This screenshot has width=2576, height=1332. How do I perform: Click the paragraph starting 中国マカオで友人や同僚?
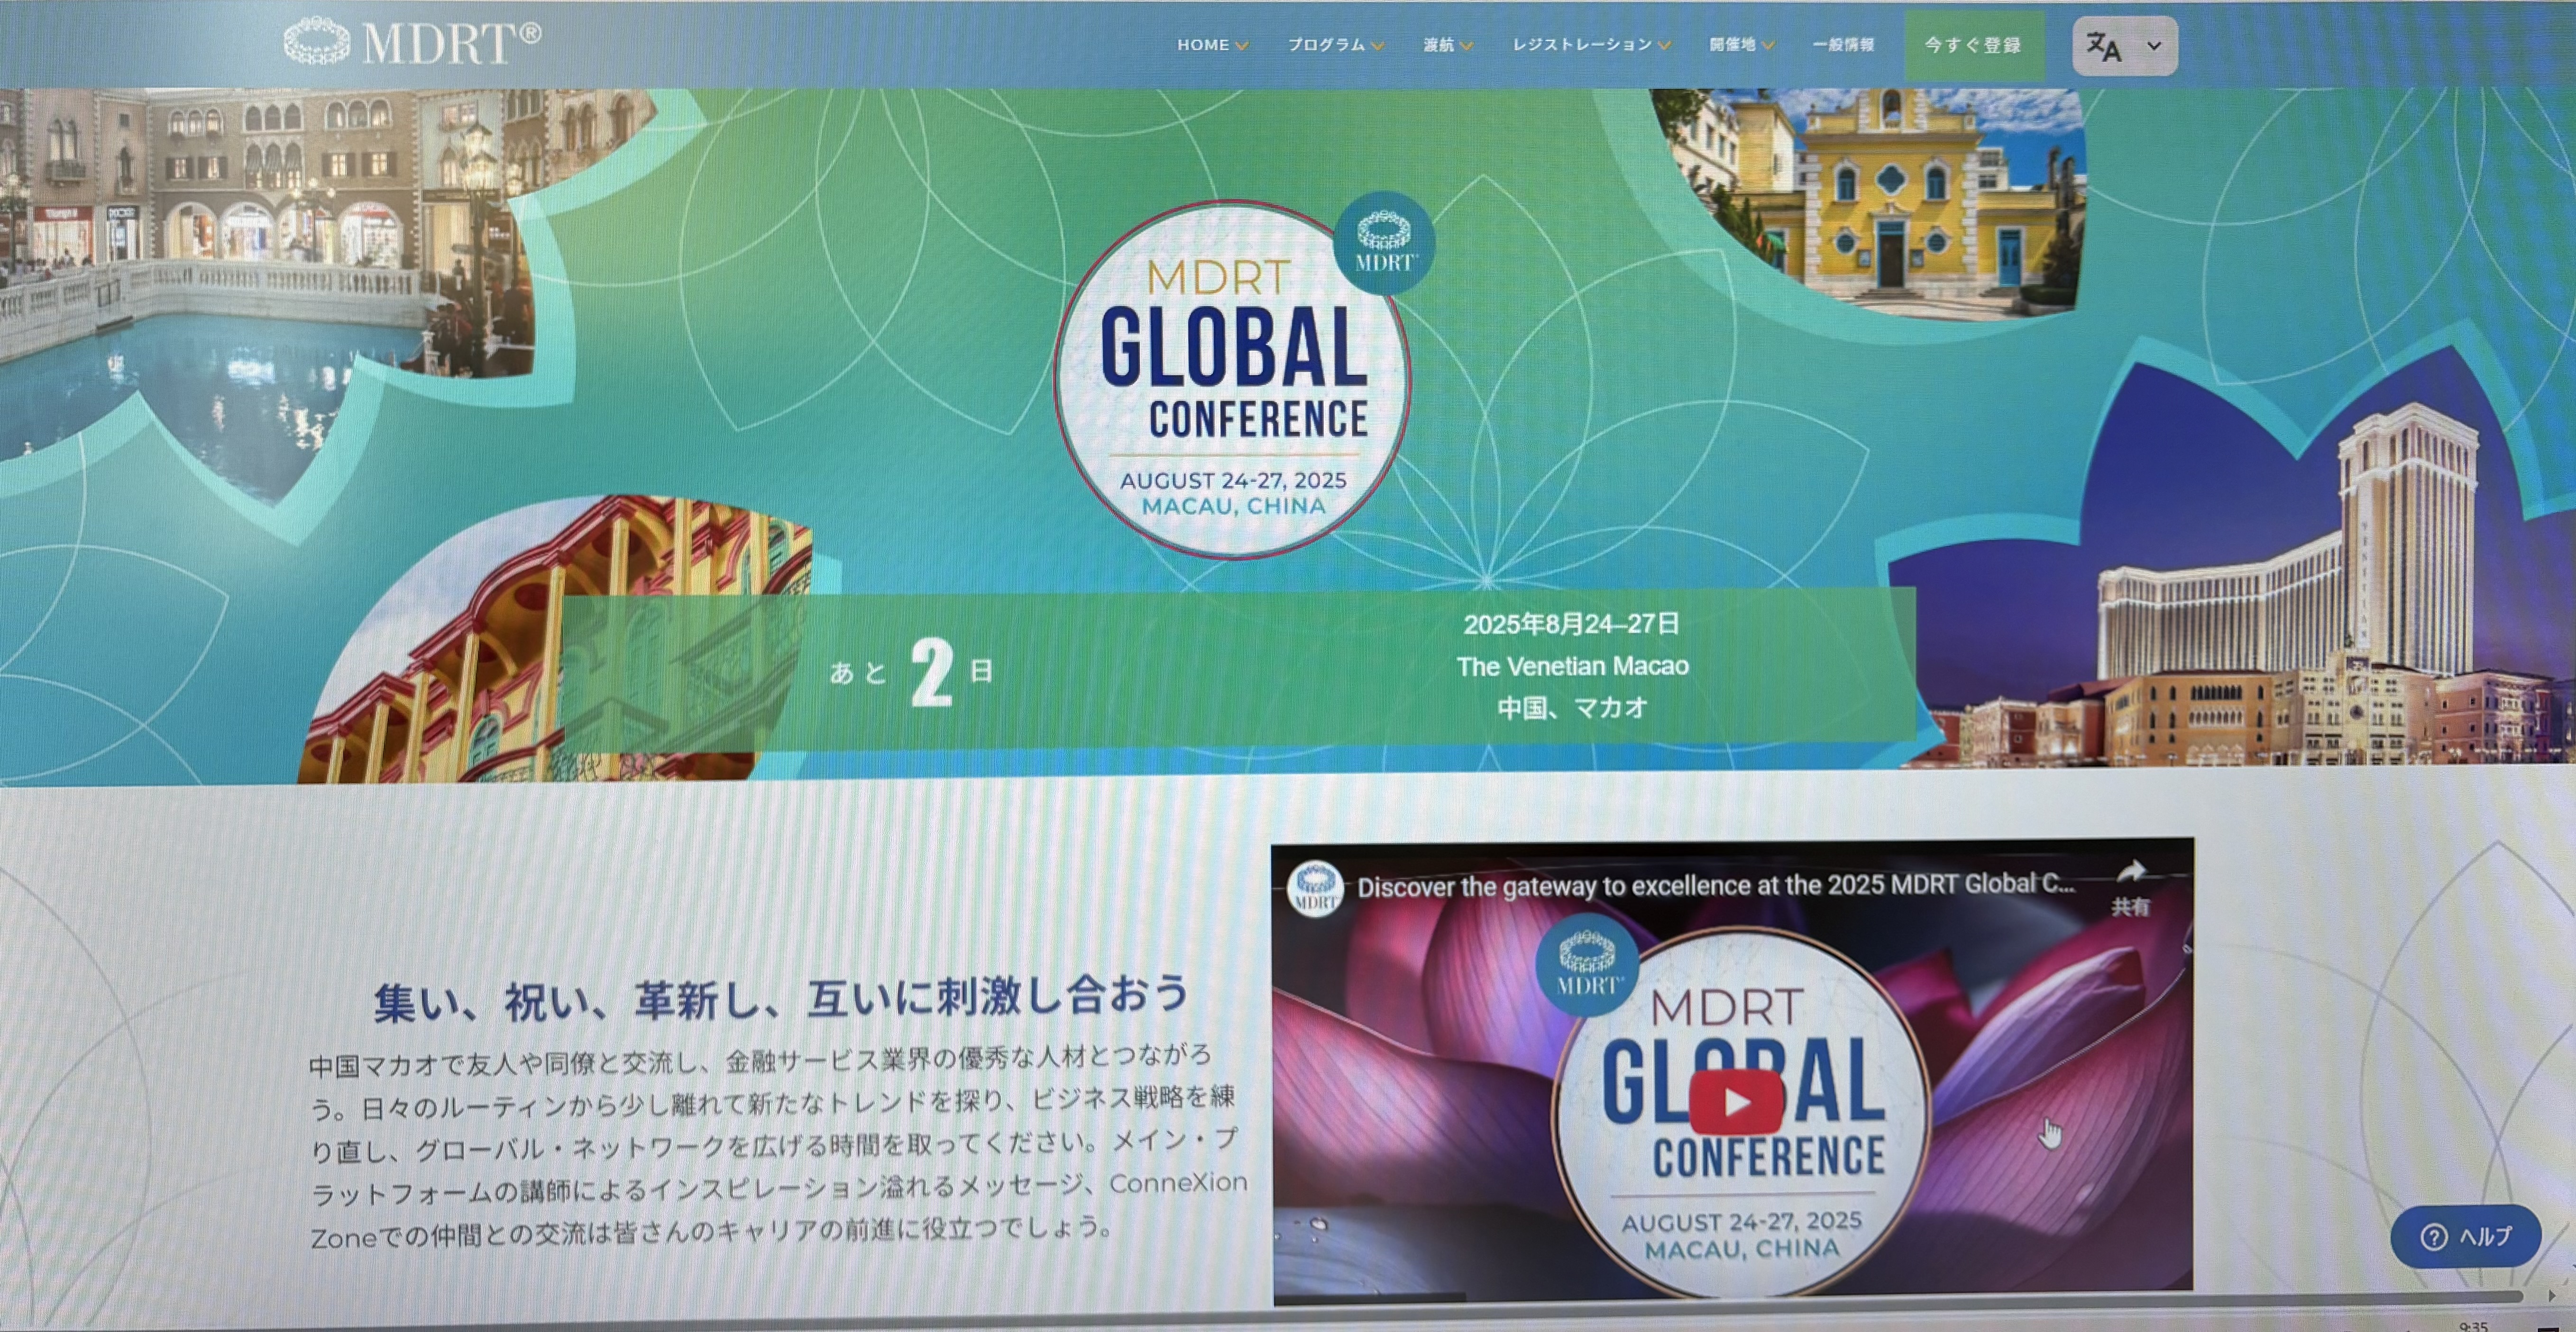(x=778, y=1146)
